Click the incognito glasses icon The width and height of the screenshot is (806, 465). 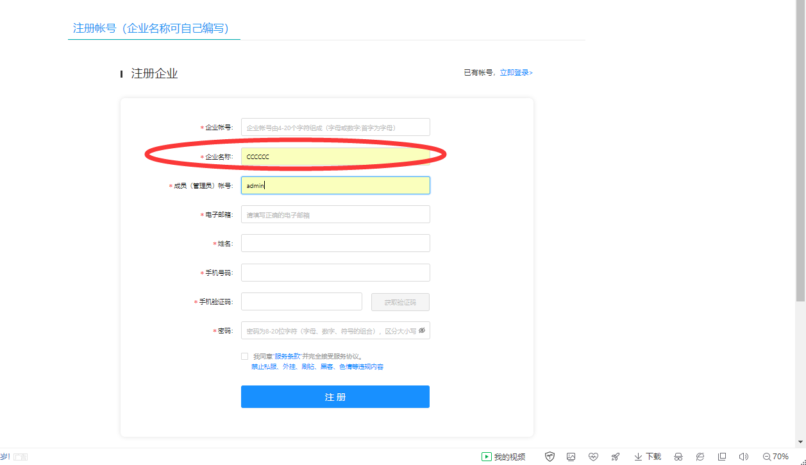click(x=678, y=457)
